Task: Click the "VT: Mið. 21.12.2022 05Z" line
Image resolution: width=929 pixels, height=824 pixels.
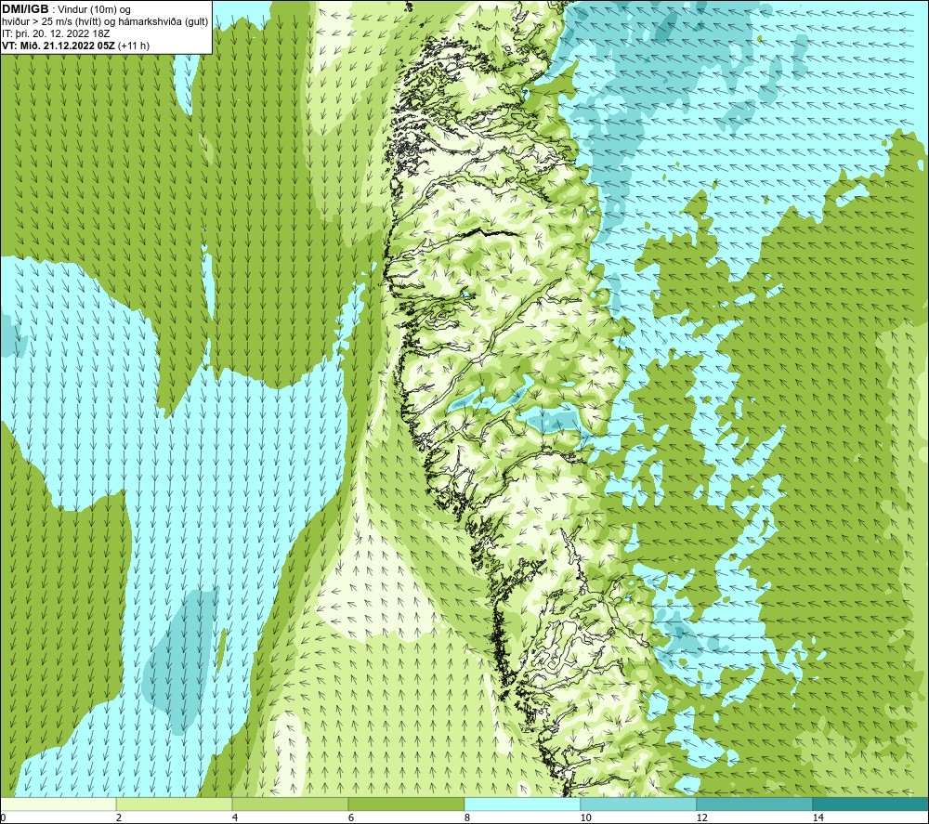Action: pos(59,46)
